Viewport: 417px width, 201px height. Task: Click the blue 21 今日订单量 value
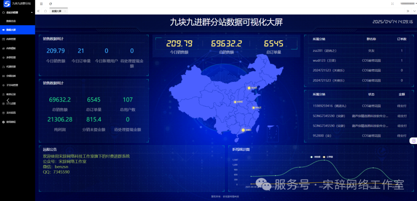tap(81, 51)
